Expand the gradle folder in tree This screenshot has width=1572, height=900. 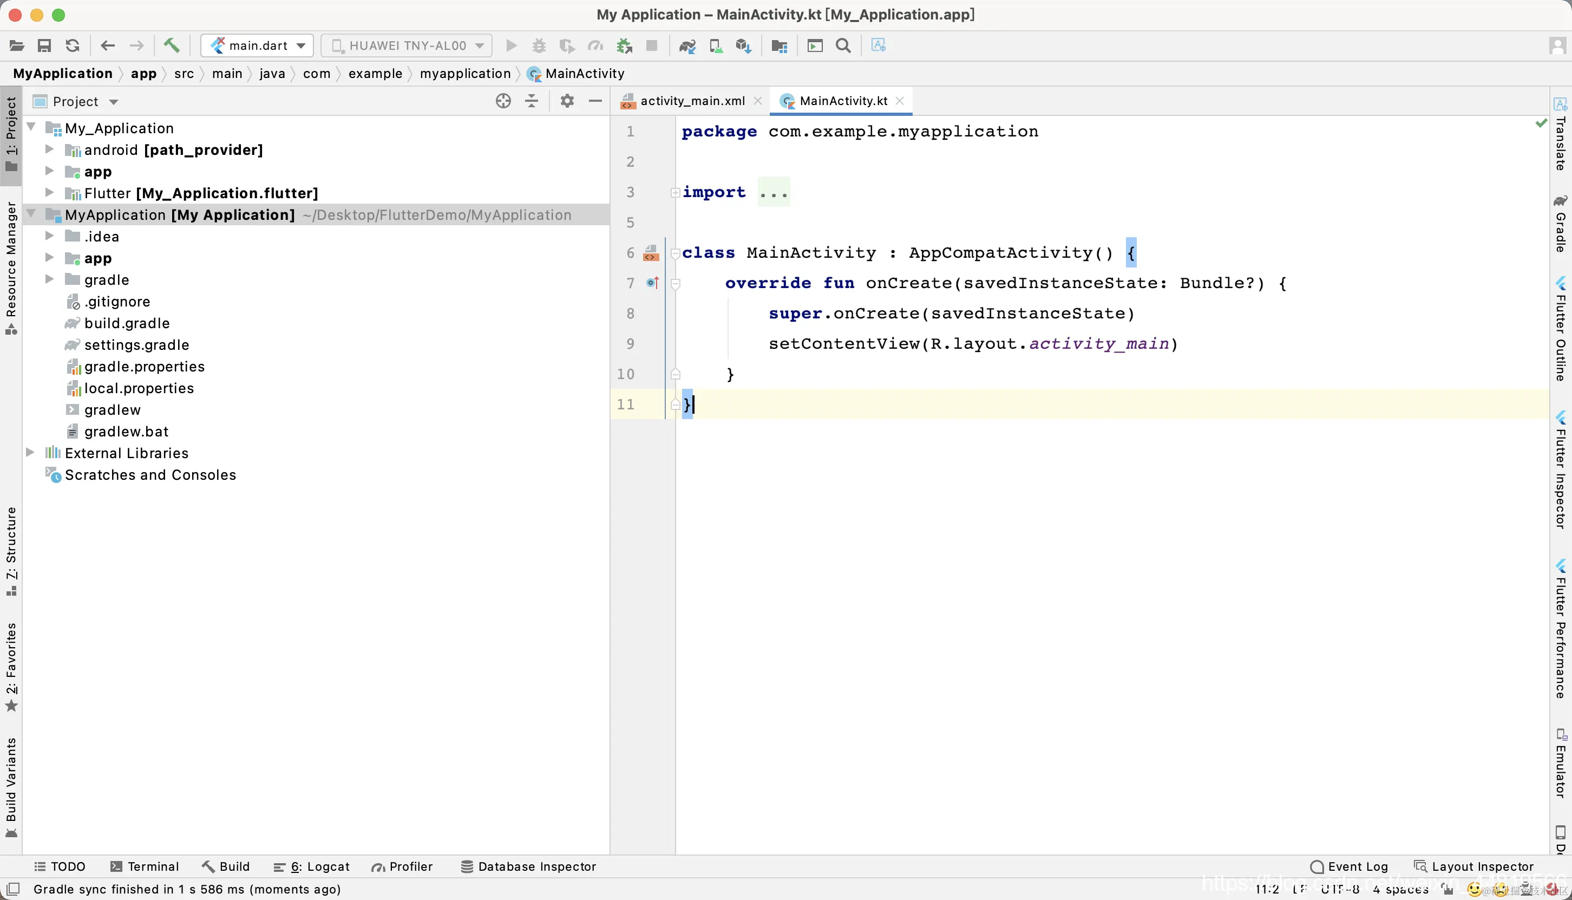[49, 279]
